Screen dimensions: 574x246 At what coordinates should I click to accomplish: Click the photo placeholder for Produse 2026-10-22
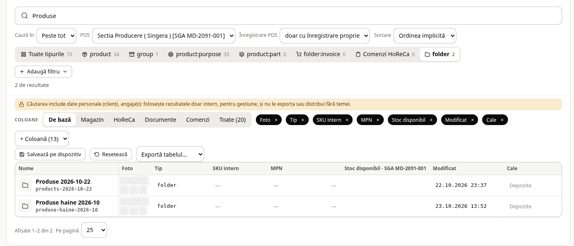click(x=134, y=185)
